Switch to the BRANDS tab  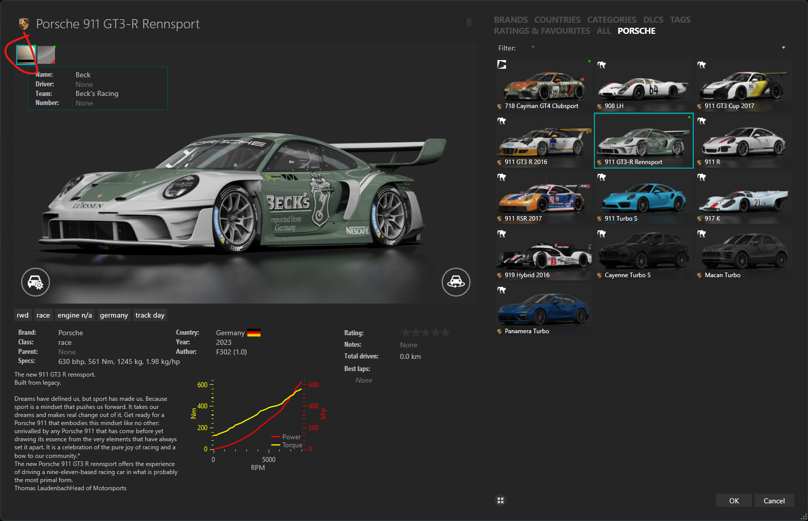pos(511,20)
